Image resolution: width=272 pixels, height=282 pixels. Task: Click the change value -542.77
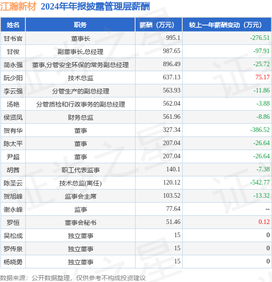coord(260,182)
